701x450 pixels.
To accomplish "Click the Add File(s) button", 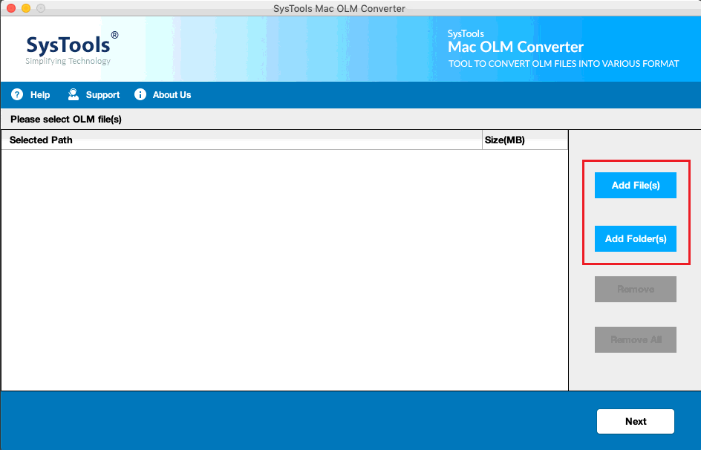I will (636, 185).
